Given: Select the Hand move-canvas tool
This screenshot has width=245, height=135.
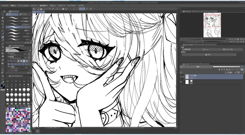Looking at the screenshot, I should tap(3, 18).
